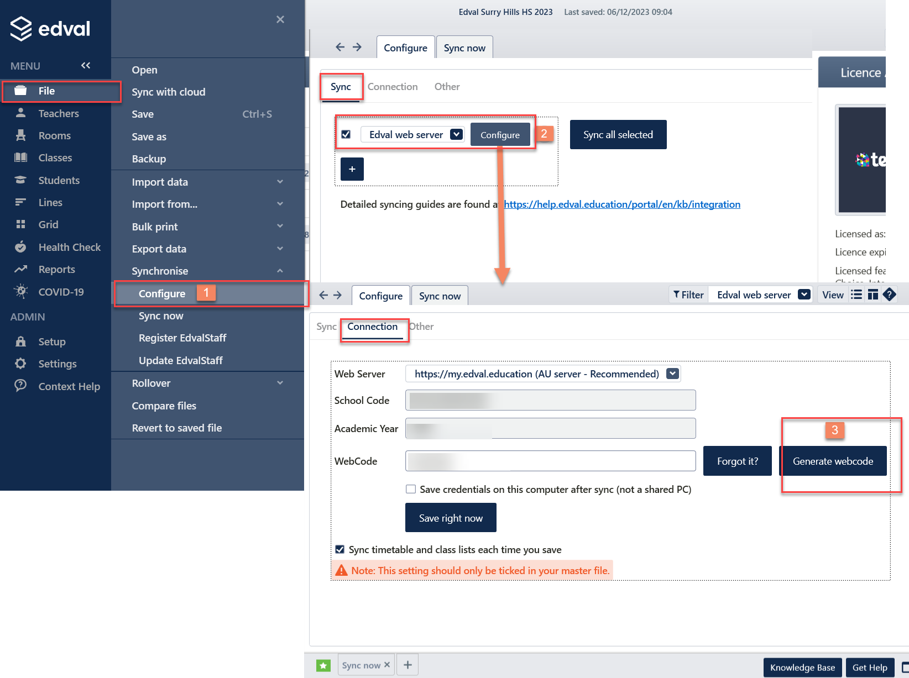
Task: Enable Save credentials on this computer
Action: pyautogui.click(x=411, y=489)
